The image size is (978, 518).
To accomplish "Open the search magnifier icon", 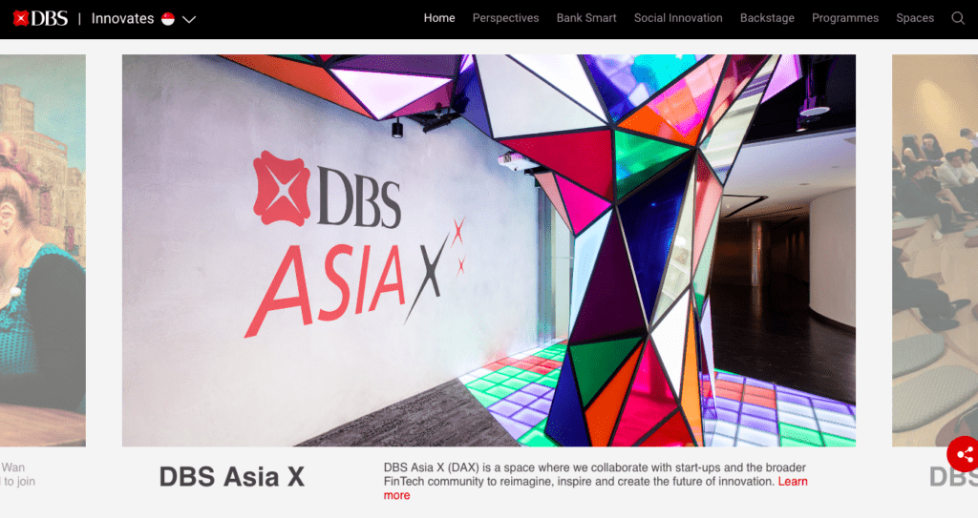I will pyautogui.click(x=958, y=18).
